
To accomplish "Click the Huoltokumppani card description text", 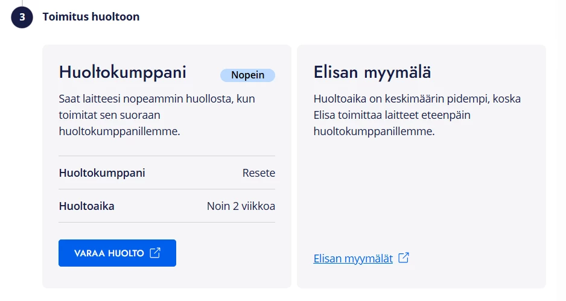I will pyautogui.click(x=157, y=115).
